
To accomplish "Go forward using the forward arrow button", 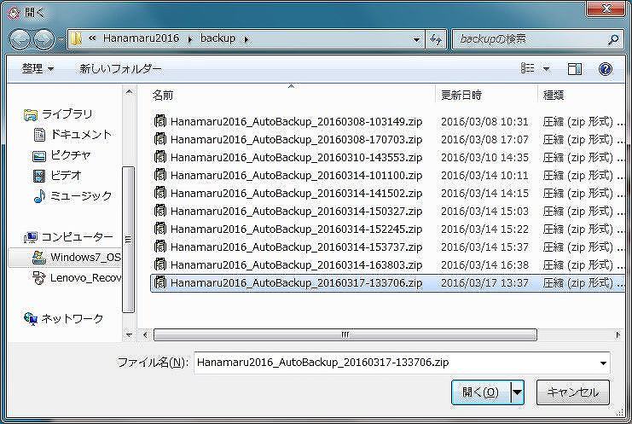I will tap(44, 39).
